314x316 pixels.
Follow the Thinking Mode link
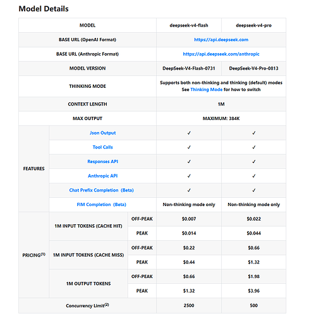click(x=206, y=90)
